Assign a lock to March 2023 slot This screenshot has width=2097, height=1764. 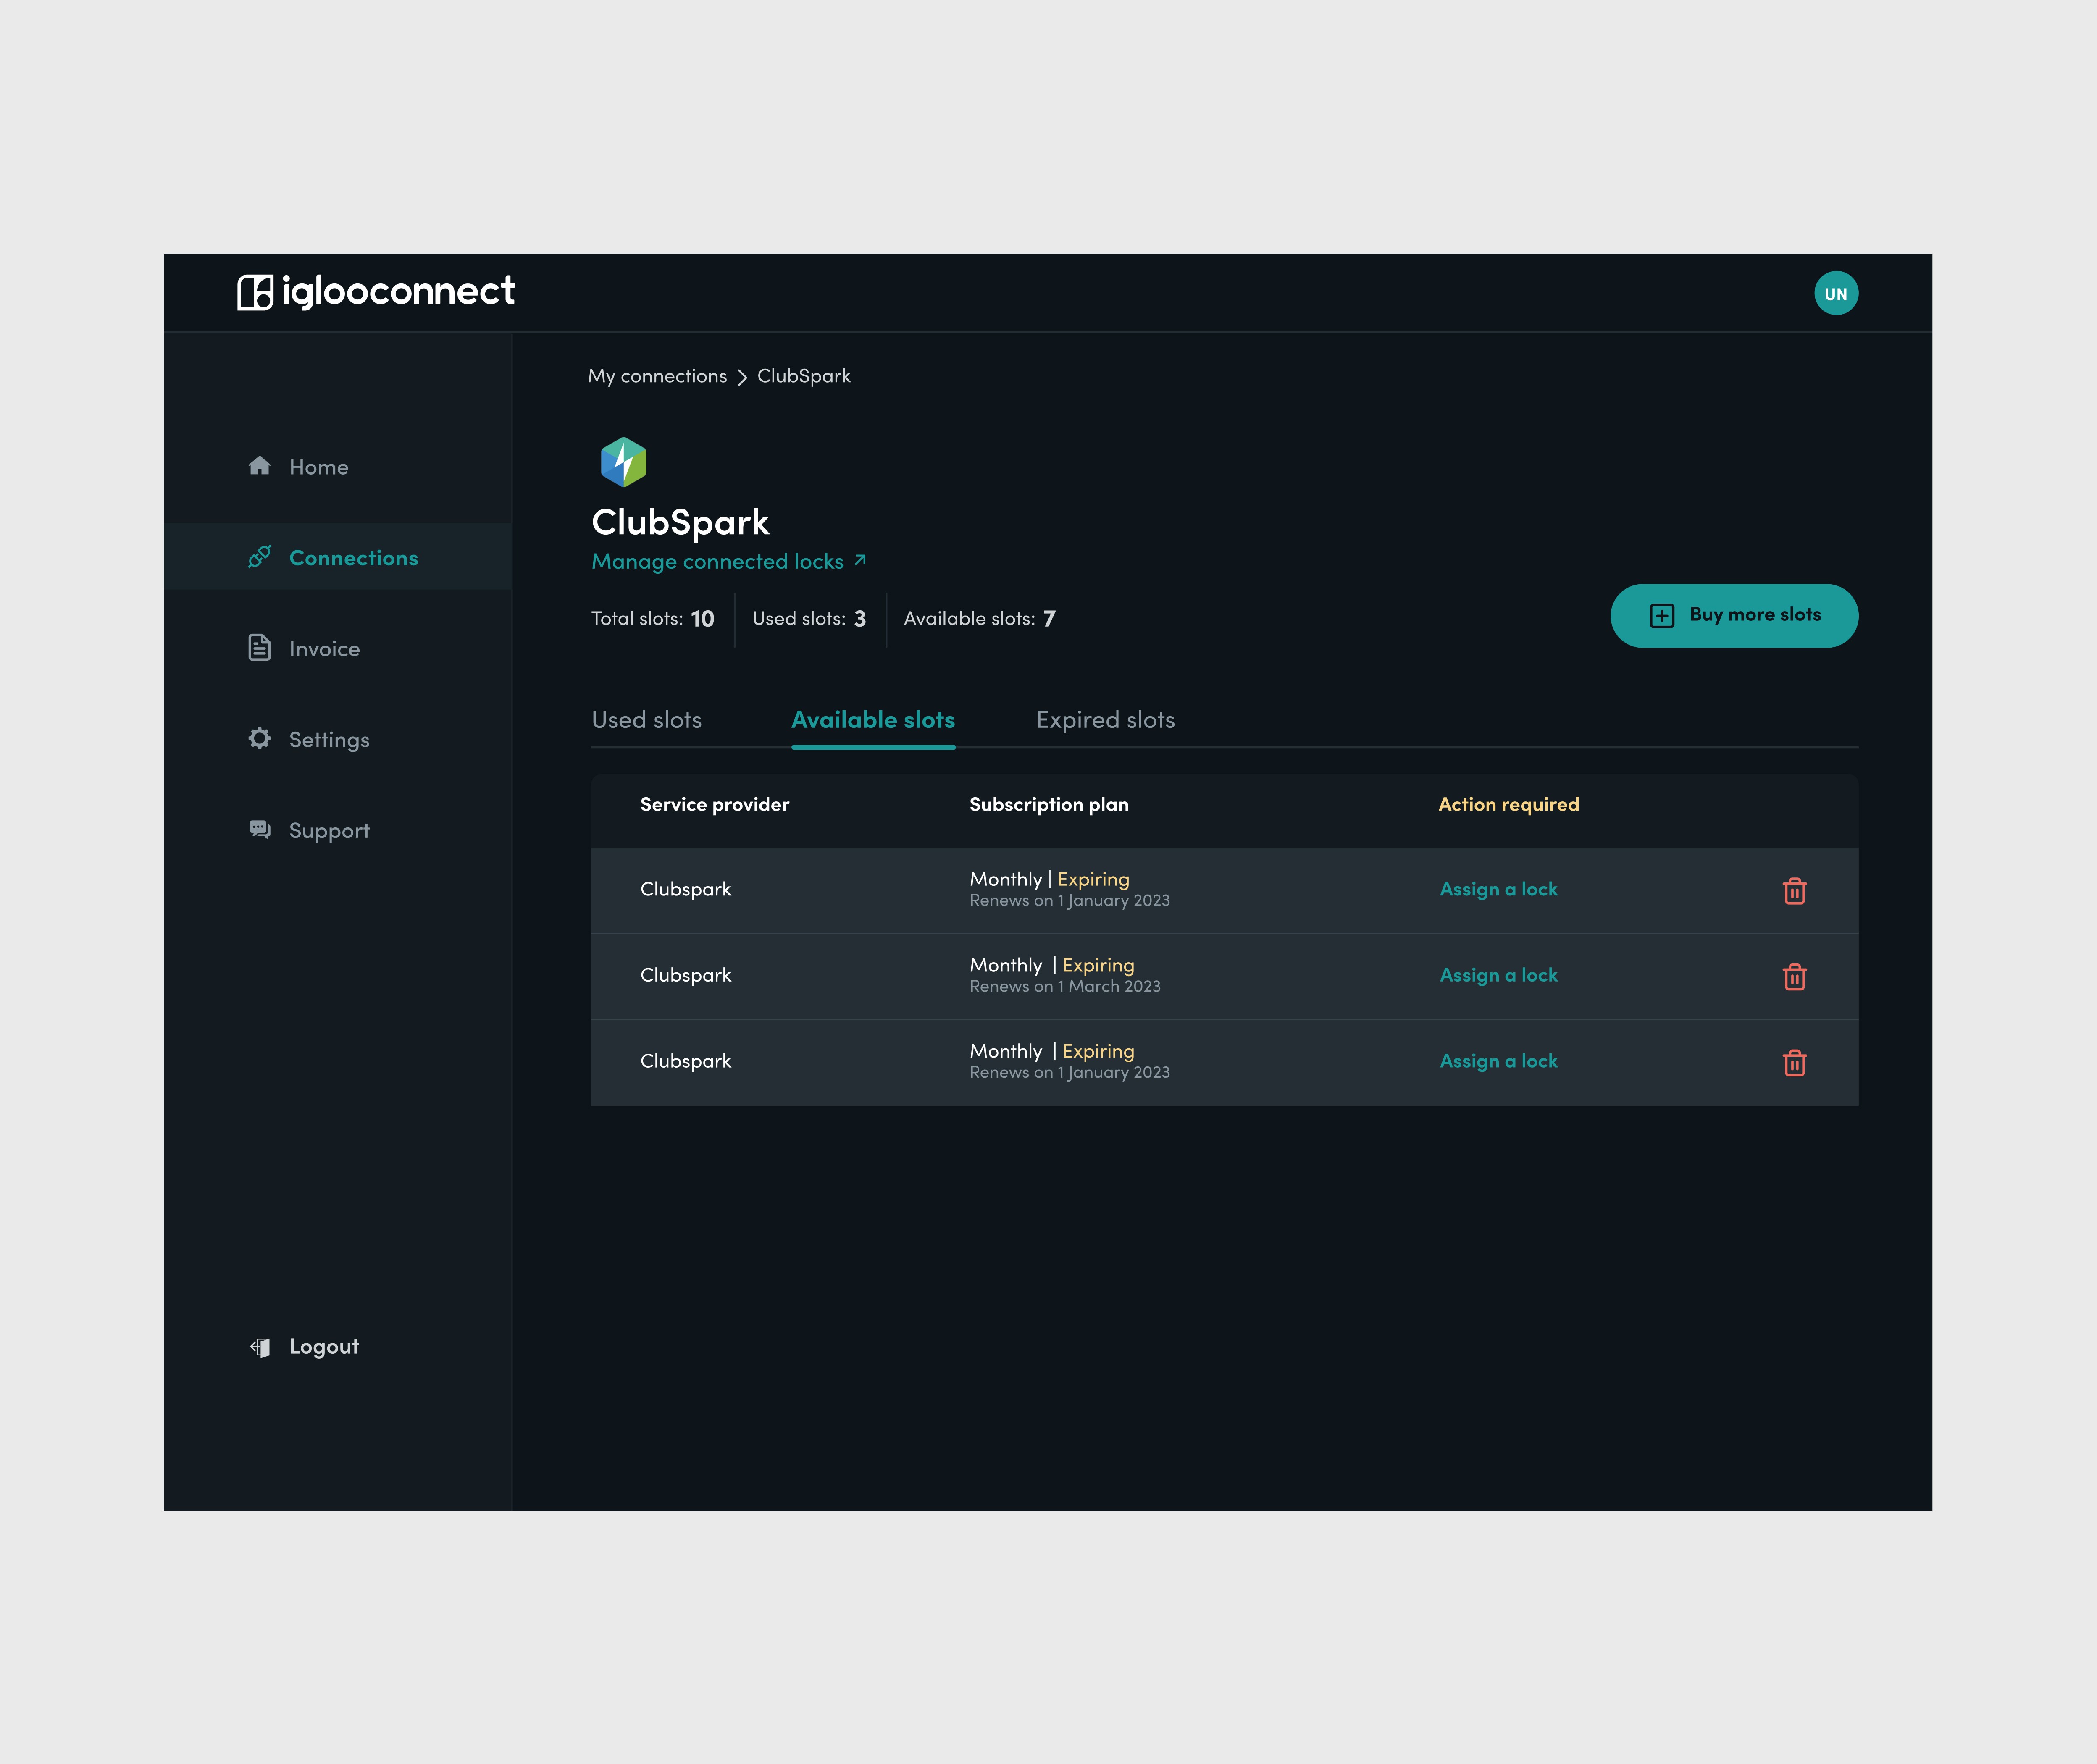tap(1498, 975)
